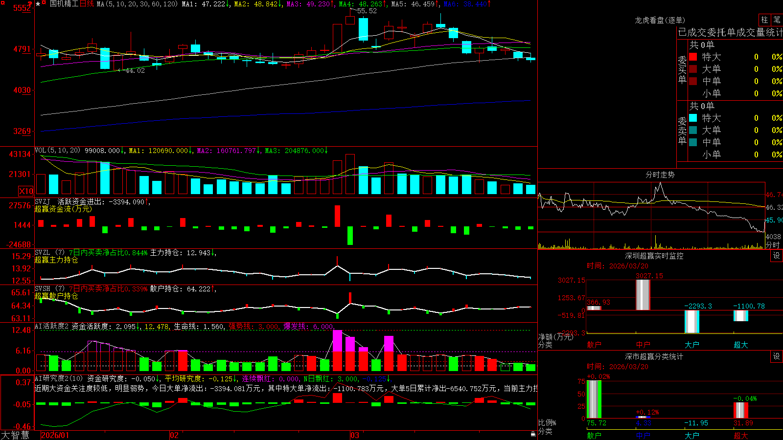The image size is (783, 440).
Task: Click the 超赢主力持仓 label
Action: [56, 260]
